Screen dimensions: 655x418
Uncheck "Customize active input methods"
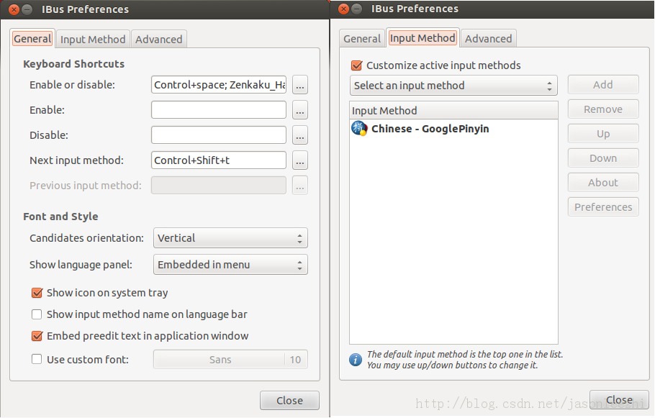(x=358, y=65)
